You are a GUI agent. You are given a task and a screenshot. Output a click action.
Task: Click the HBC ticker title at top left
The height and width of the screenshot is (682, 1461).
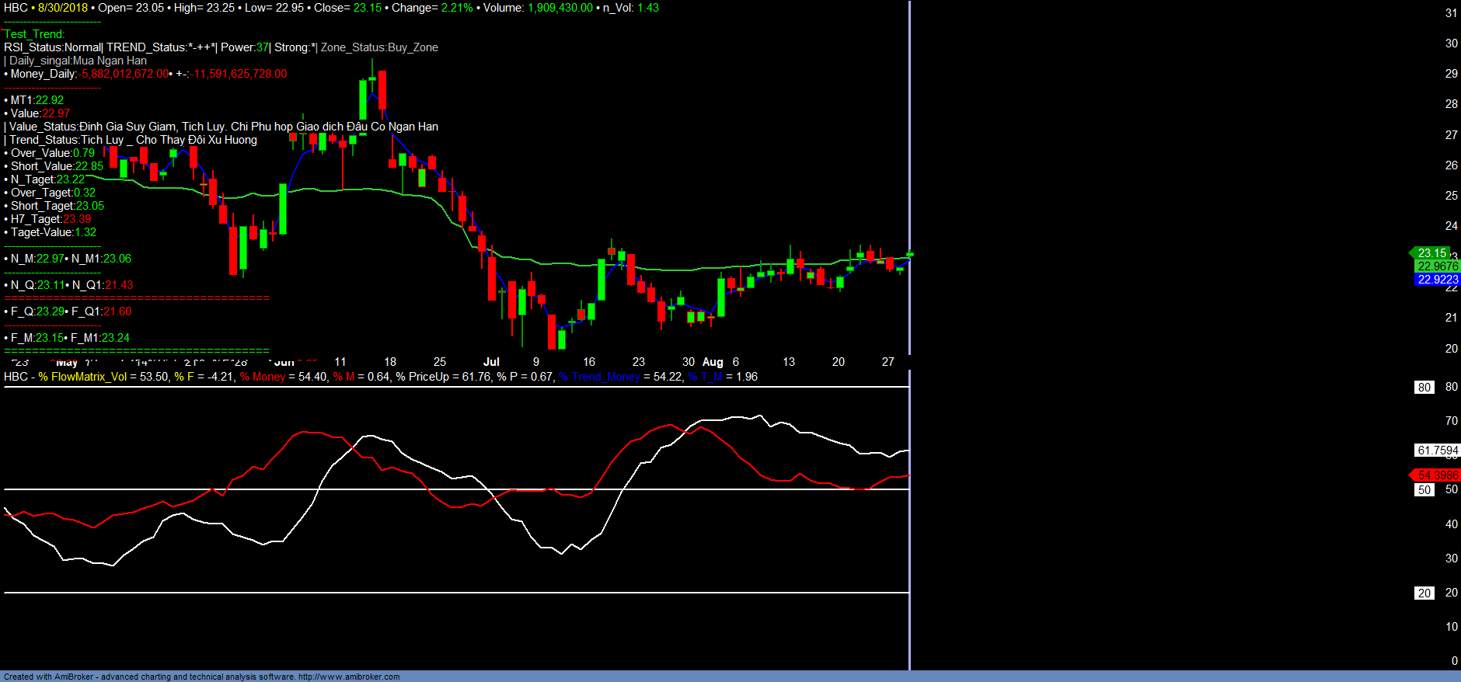pos(16,8)
